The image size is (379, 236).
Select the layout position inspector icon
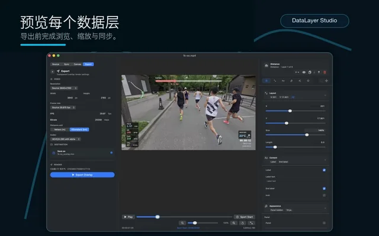275,81
